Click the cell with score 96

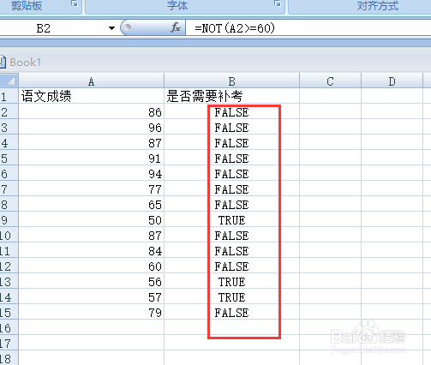click(92, 127)
